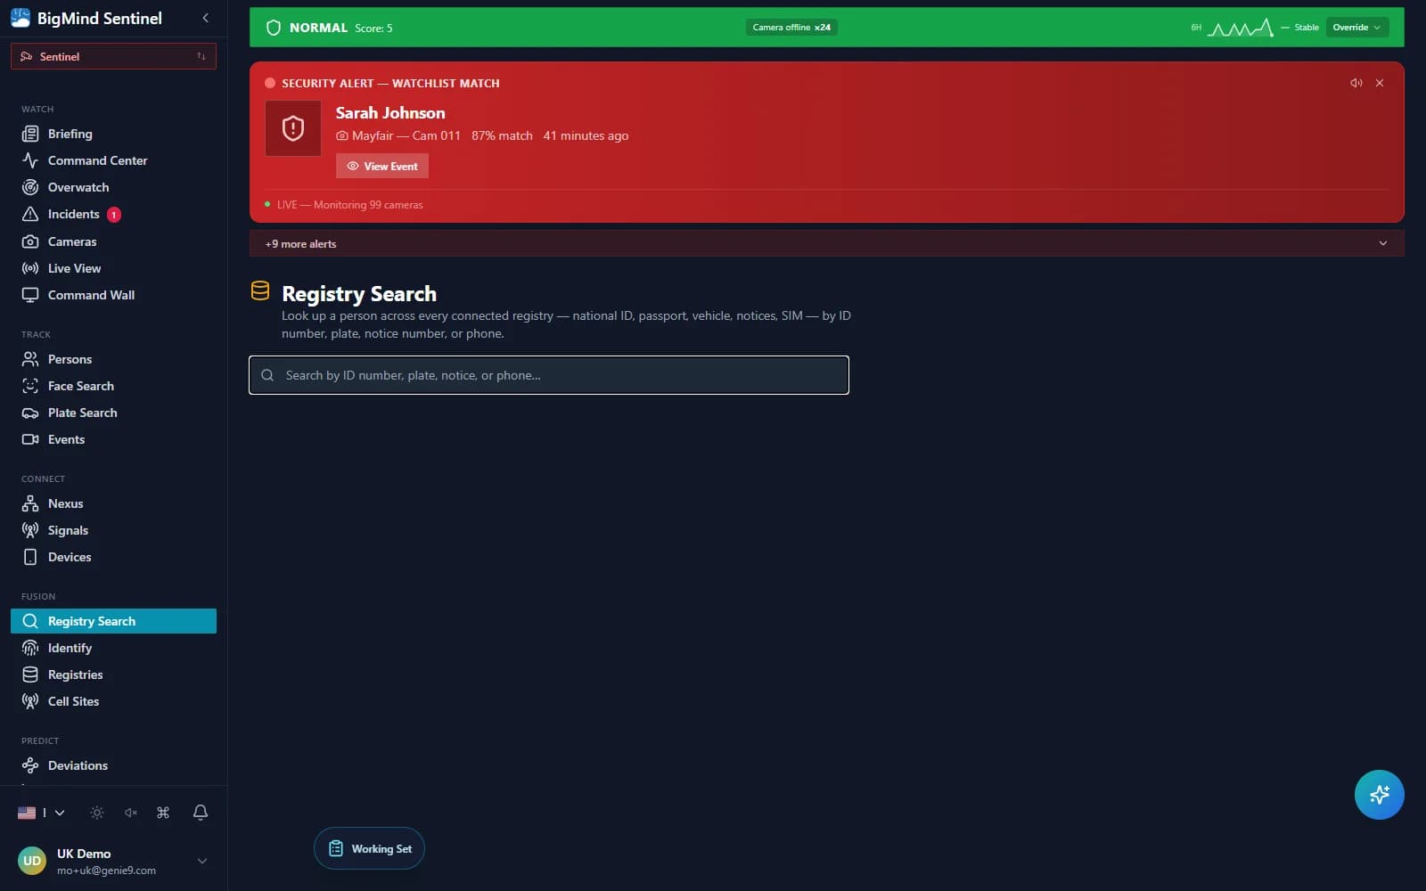Click the Command Wall monitor icon
The width and height of the screenshot is (1426, 891).
(x=30, y=295)
